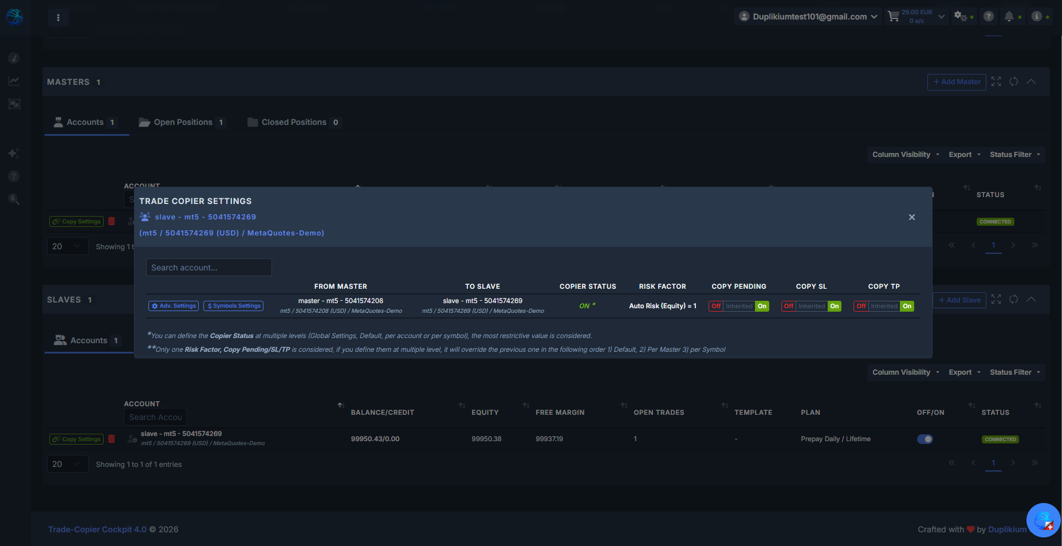1062x546 pixels.
Task: Focus Slaves Search Account field
Action: pyautogui.click(x=155, y=417)
